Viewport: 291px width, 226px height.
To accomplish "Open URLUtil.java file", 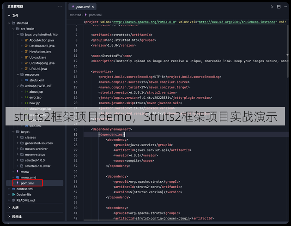I will 38,69.
